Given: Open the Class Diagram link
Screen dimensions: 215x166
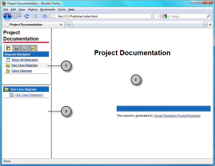Looking at the screenshot, I should click(22, 71).
